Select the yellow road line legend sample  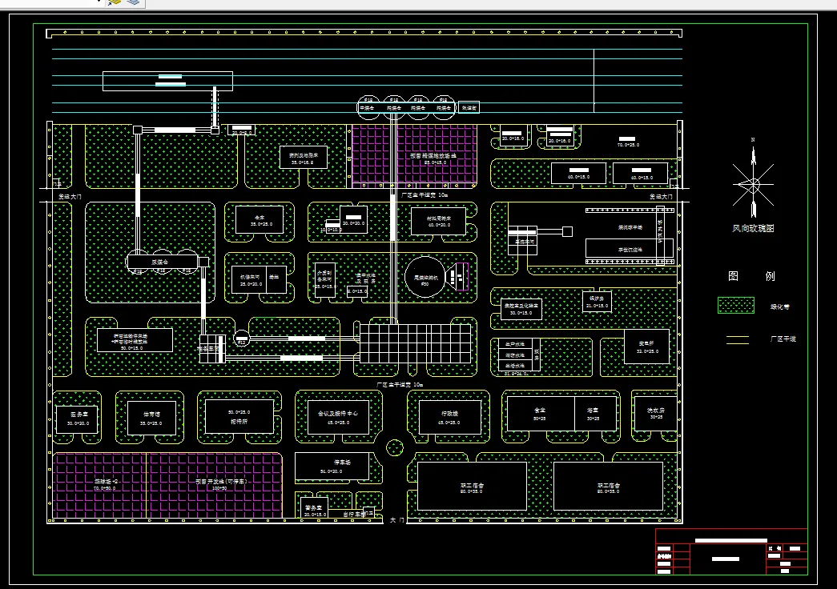point(737,340)
